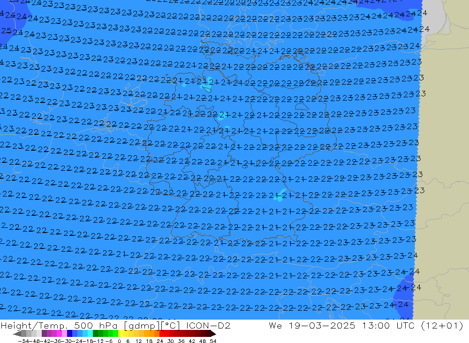Click the legend value "12"
The width and height of the screenshot is (469, 343).
(x=138, y=341)
